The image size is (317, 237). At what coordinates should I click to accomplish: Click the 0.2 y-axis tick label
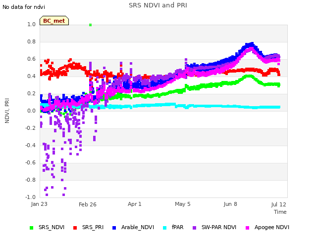tap(32, 93)
